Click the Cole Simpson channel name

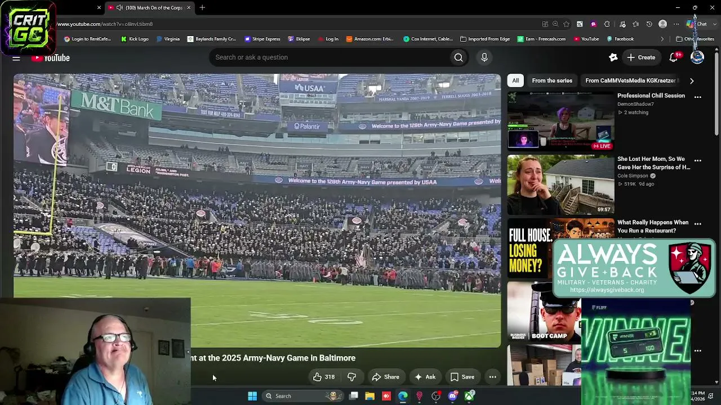pyautogui.click(x=634, y=176)
